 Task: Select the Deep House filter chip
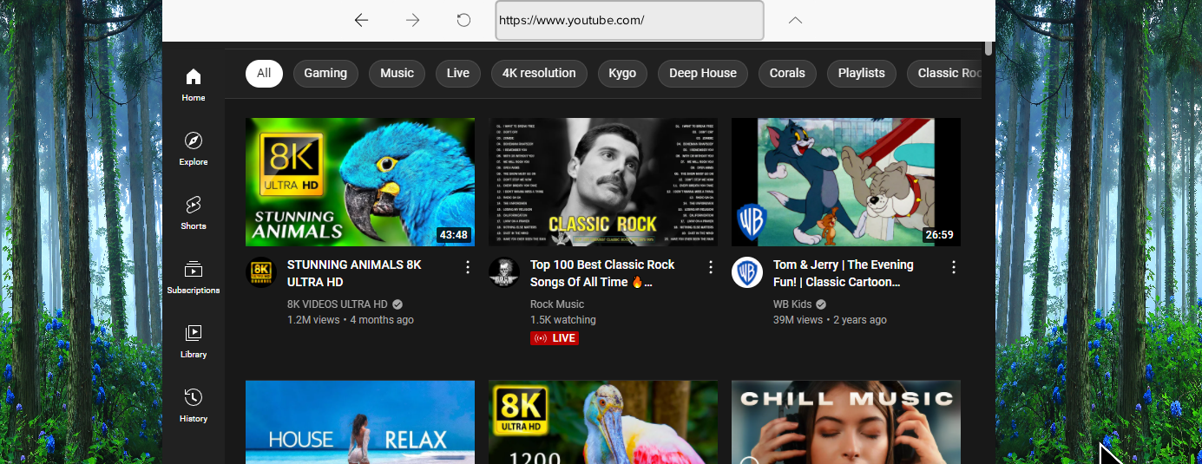[x=702, y=74]
